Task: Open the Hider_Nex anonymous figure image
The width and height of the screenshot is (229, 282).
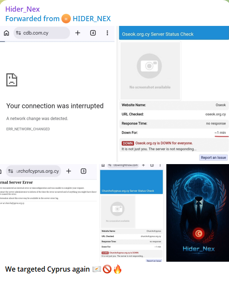Action: point(197,213)
